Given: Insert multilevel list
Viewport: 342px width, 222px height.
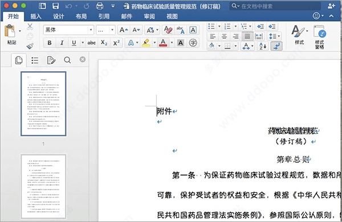Looking at the screenshot, I should point(244,27).
